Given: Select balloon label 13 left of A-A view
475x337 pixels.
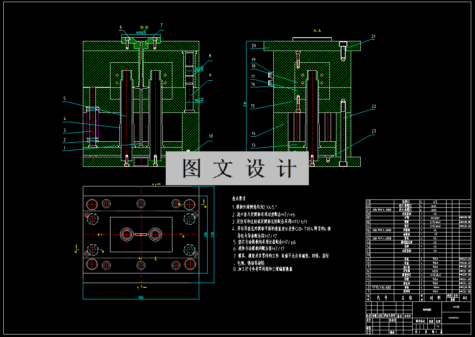Looking at the screenshot, I should coord(253,145).
